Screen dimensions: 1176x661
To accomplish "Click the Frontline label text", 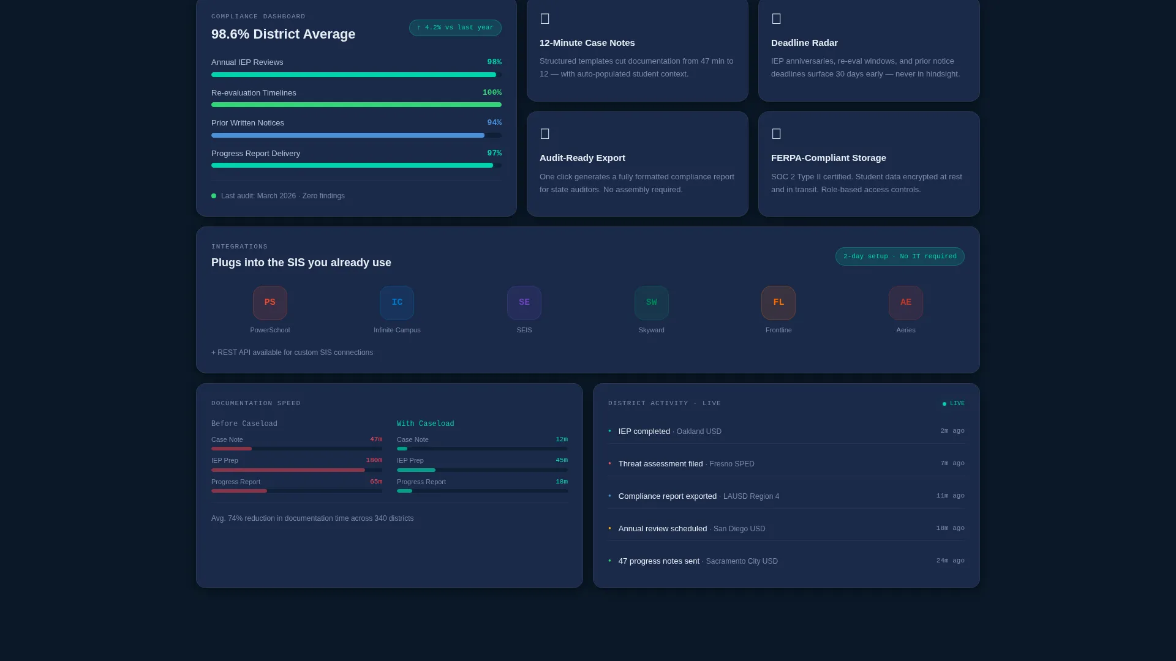I will (x=778, y=330).
